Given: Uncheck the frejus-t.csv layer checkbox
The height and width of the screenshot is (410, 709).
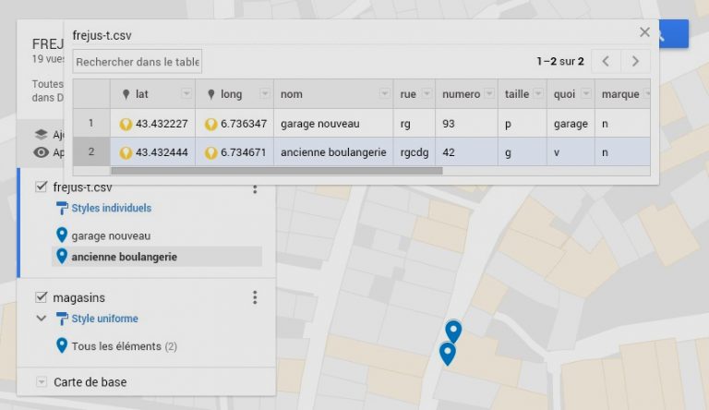Looking at the screenshot, I should pyautogui.click(x=42, y=187).
